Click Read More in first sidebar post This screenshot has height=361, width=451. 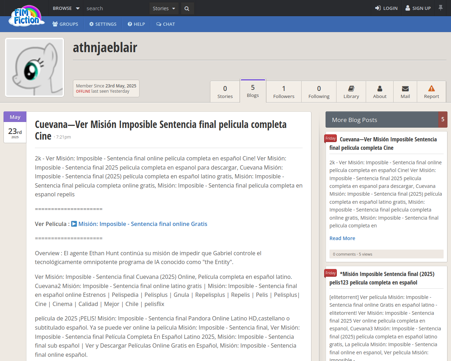(342, 238)
